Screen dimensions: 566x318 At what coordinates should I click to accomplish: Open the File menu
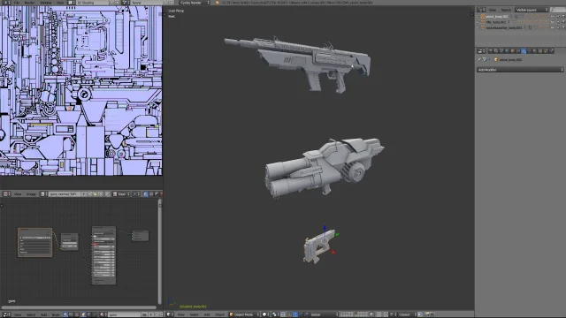tap(17, 3)
